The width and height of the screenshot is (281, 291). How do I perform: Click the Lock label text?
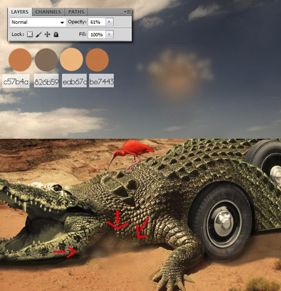18,34
